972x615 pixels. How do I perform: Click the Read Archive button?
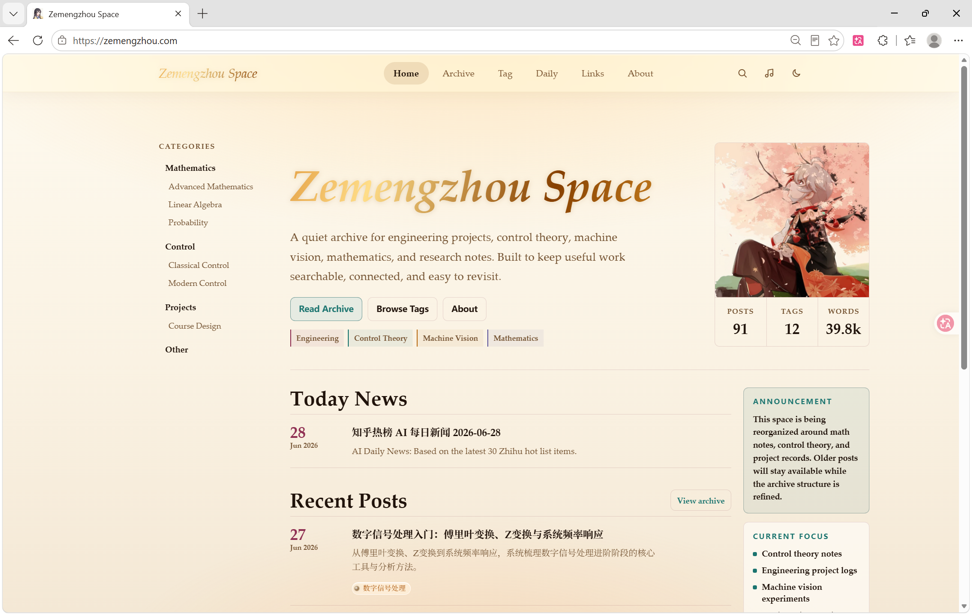pyautogui.click(x=326, y=309)
